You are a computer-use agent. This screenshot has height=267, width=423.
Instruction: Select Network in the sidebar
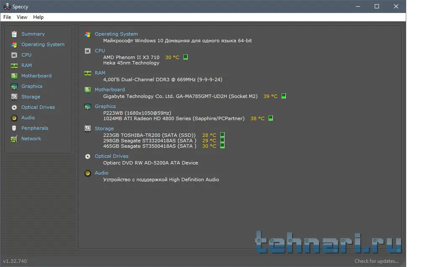[x=31, y=139]
